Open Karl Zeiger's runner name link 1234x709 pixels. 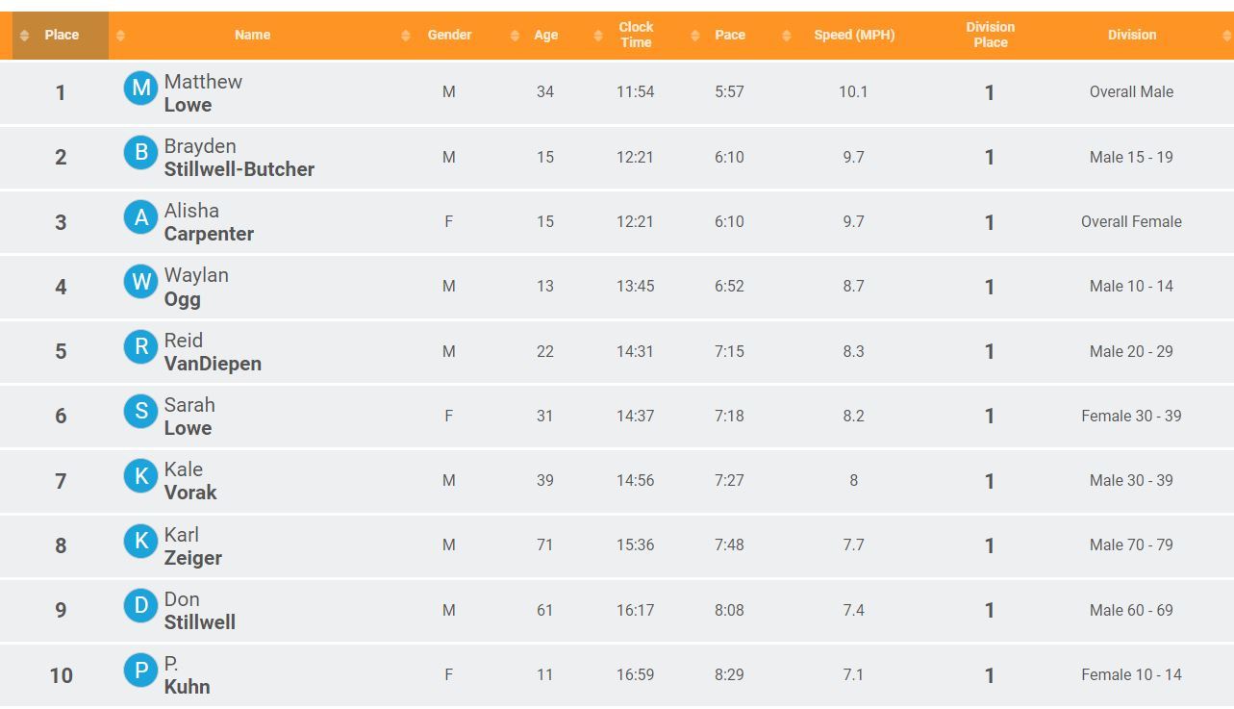pos(192,546)
